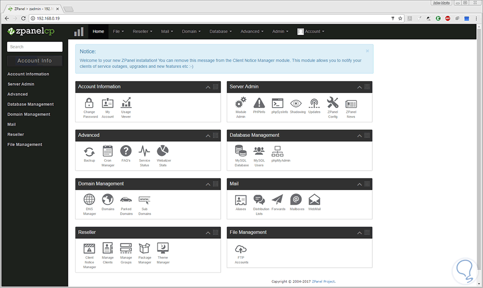Open Domain Management in sidebar
This screenshot has height=288, width=483.
coord(28,114)
